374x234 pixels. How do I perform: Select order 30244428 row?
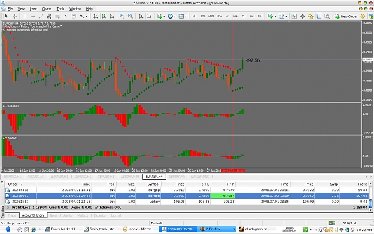(x=187, y=190)
